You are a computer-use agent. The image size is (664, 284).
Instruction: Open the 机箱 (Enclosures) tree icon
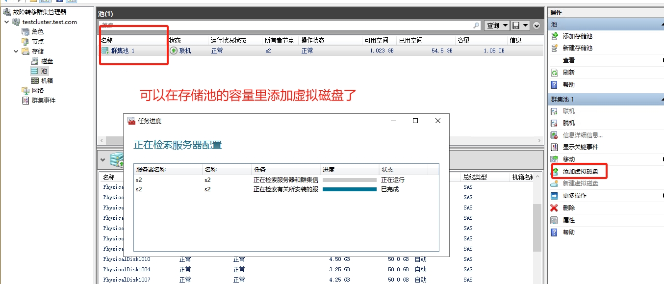tap(35, 80)
